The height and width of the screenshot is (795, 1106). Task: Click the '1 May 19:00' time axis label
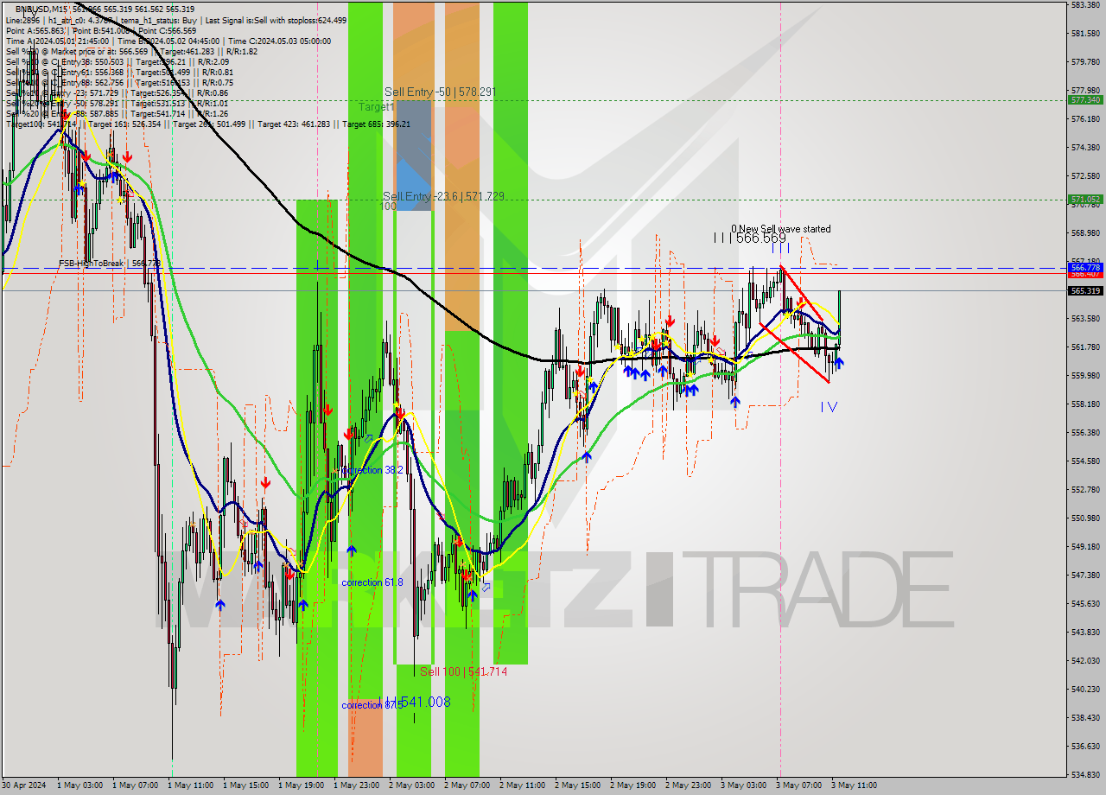click(x=302, y=785)
